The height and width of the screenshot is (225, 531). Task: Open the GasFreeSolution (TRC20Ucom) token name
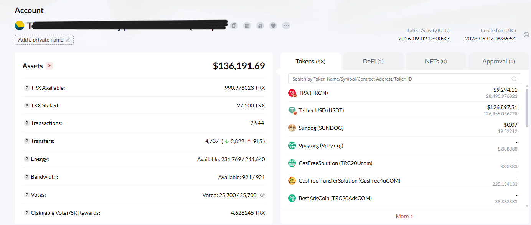pyautogui.click(x=335, y=163)
